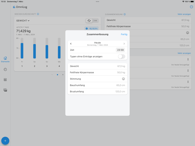
Task: Toggle Typen ohne Einträge anzeigen switch
Action: point(122,56)
